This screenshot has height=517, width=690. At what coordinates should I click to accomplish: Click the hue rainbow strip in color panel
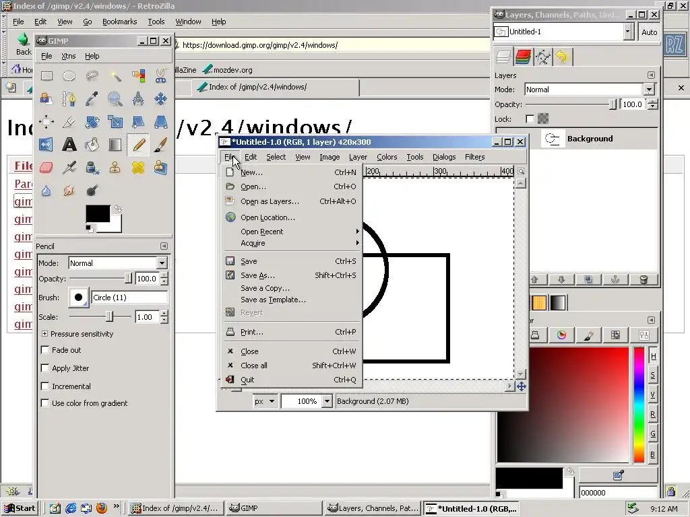point(639,405)
